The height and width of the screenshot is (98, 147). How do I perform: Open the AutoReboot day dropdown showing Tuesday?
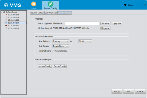(x=61, y=41)
